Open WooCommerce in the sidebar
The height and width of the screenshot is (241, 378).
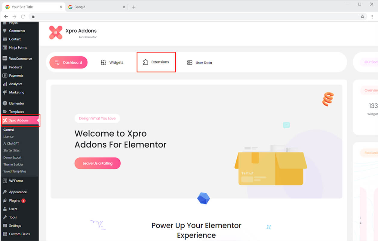tap(20, 59)
